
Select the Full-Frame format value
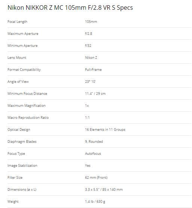click(x=93, y=69)
